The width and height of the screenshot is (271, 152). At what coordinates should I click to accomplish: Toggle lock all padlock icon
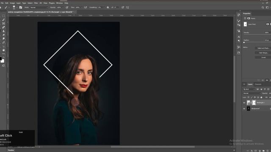pos(261,98)
